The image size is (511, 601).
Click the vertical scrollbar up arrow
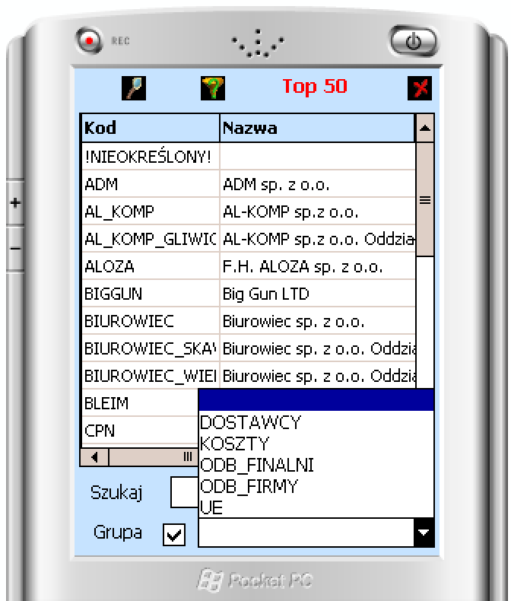(x=424, y=128)
